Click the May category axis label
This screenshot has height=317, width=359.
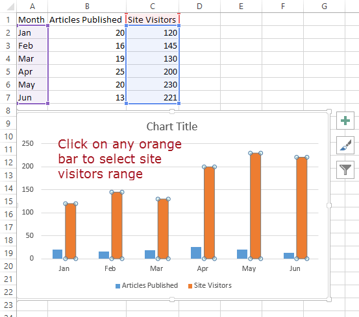[x=249, y=268]
